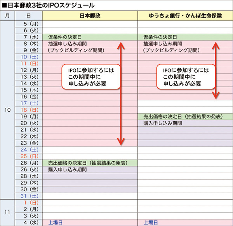233x226 pixels.
Task: Select the '6 (火)' date cell
Action: (x=28, y=30)
